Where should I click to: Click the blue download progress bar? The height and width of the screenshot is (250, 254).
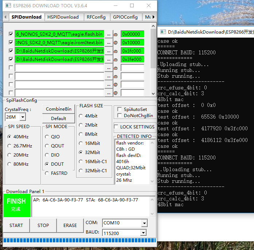pyautogui.click(x=79, y=240)
